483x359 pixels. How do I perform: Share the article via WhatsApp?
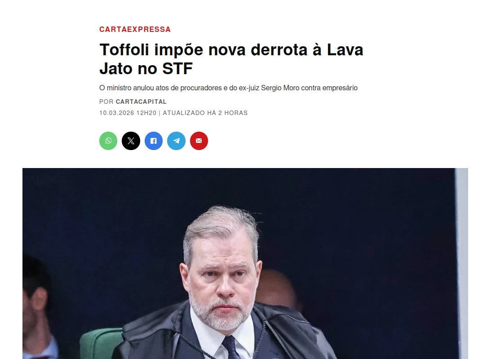point(108,141)
